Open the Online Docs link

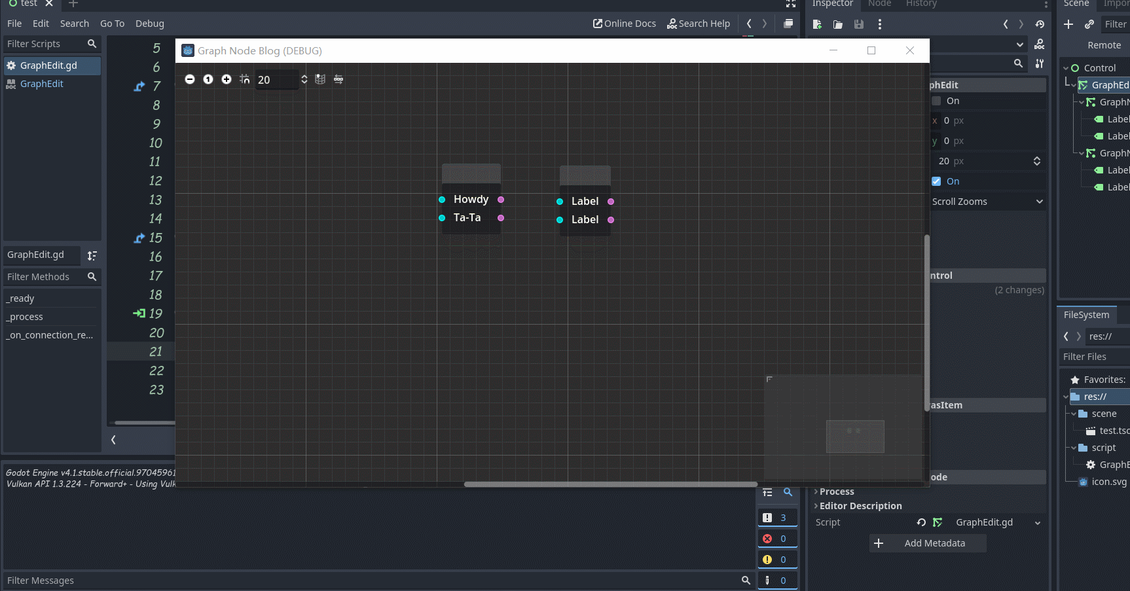[x=624, y=23]
